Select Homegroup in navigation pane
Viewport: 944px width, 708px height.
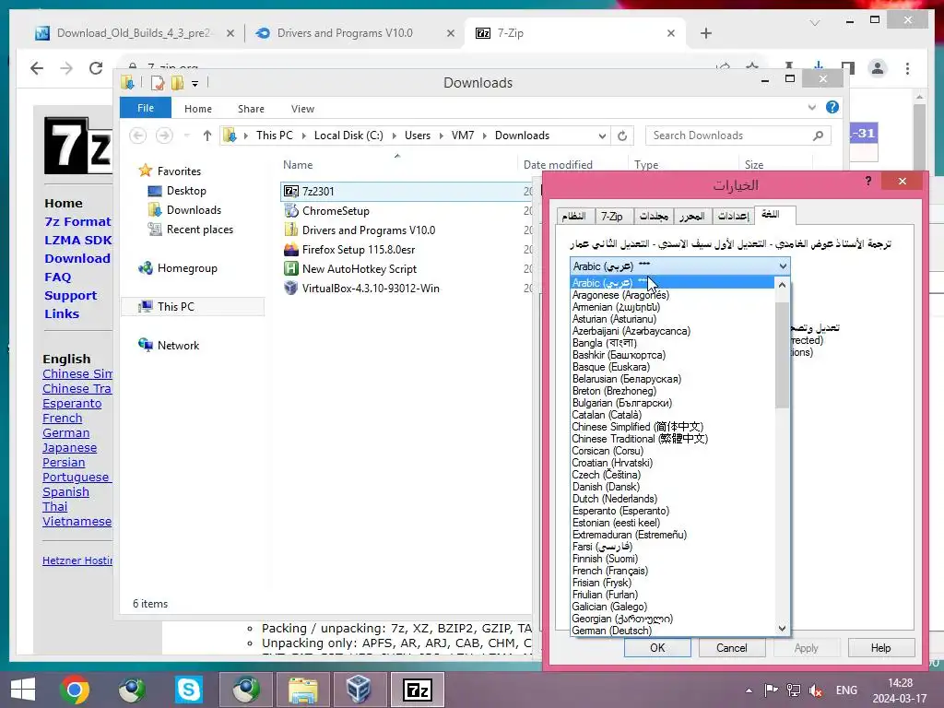(187, 268)
